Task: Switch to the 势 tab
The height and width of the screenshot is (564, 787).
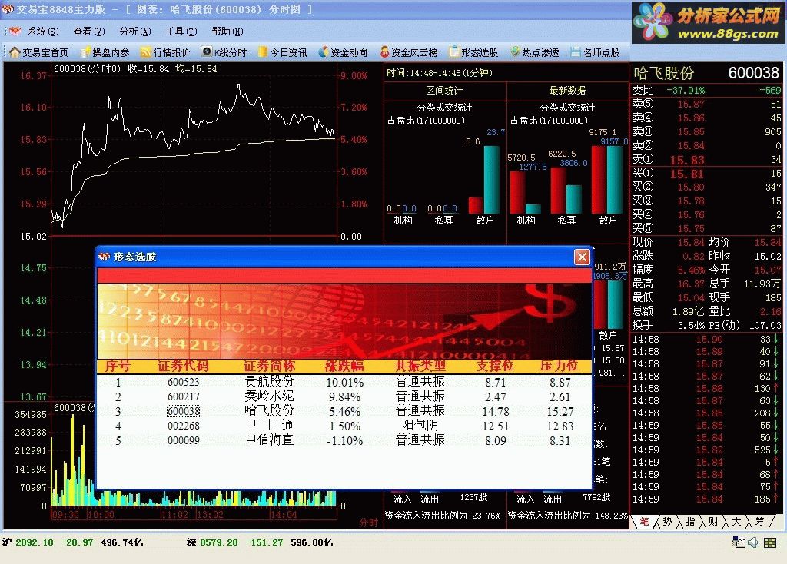Action: (667, 522)
